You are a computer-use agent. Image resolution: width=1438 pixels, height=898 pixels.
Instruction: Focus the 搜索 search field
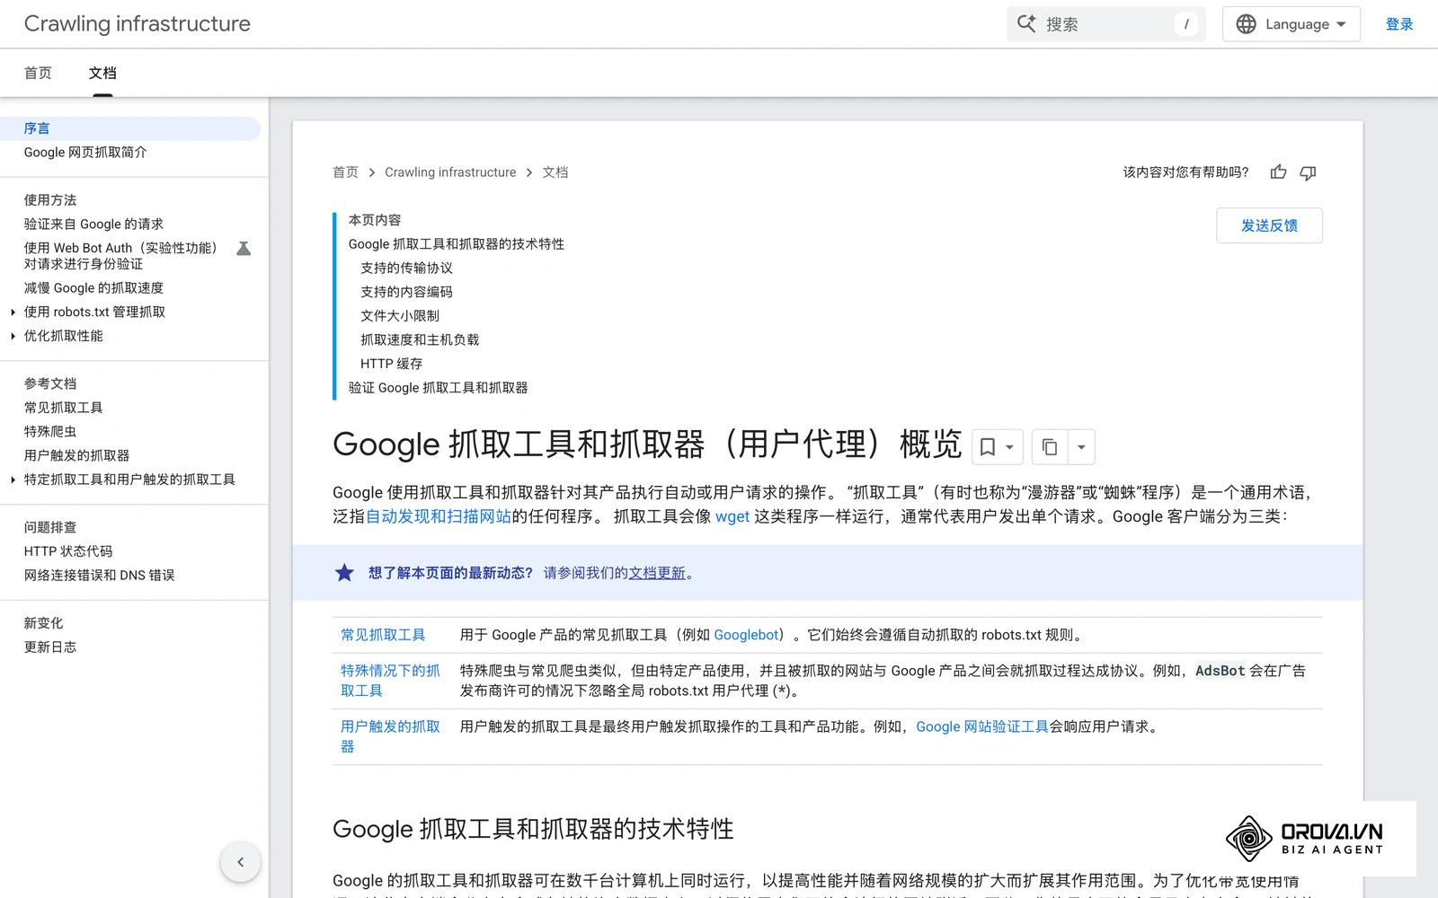1105,24
